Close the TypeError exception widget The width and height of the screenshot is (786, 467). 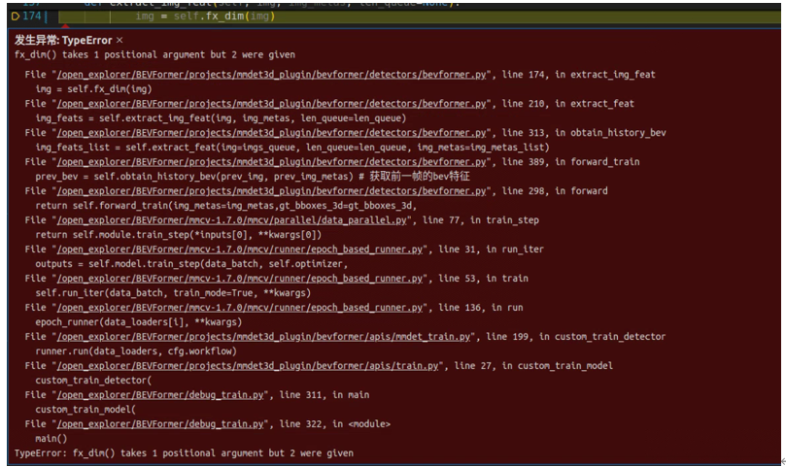120,40
